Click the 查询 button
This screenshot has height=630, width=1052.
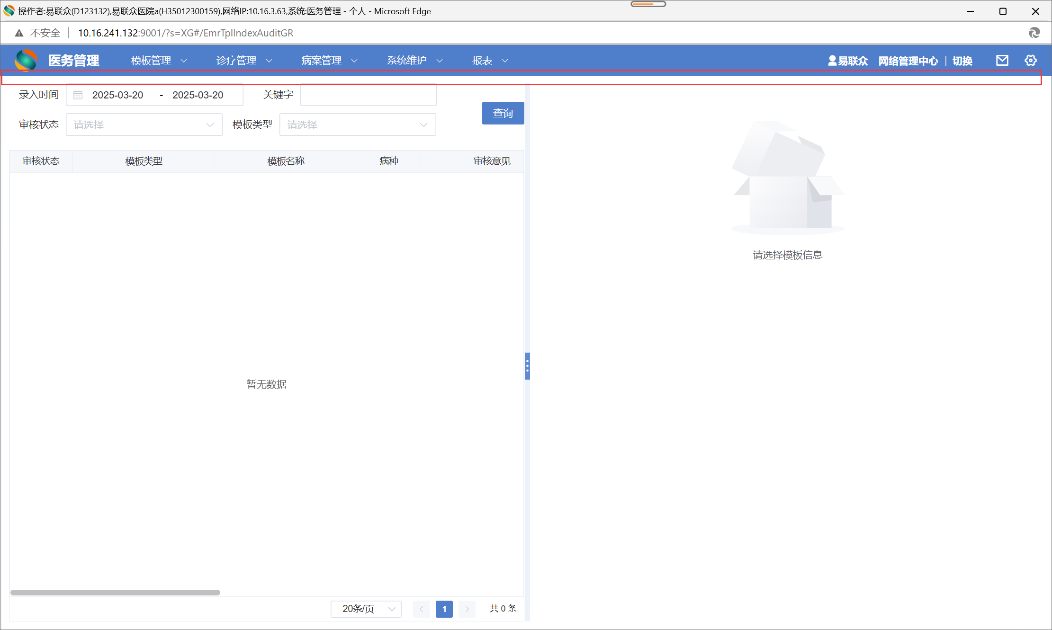(503, 113)
